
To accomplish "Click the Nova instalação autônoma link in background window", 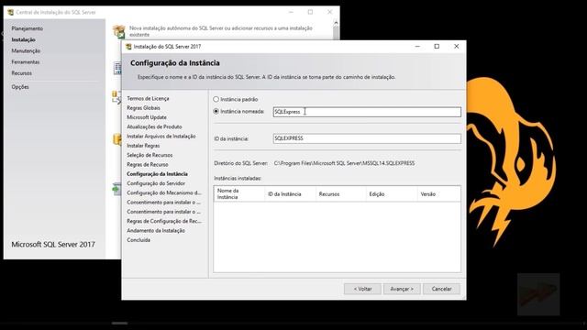I will click(221, 31).
